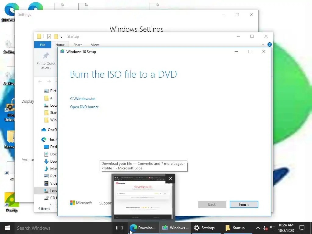
Task: Open Quick Access Toolbar customize dropdown arrow
Action: pos(61,37)
